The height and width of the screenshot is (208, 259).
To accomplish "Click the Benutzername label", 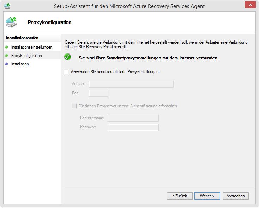I will click(92, 118).
